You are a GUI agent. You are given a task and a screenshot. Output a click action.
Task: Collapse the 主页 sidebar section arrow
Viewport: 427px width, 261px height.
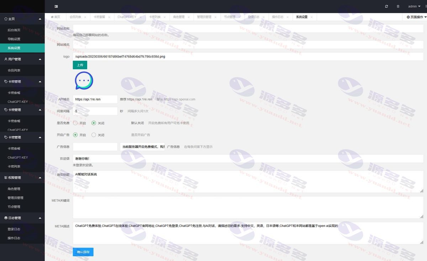click(x=40, y=18)
